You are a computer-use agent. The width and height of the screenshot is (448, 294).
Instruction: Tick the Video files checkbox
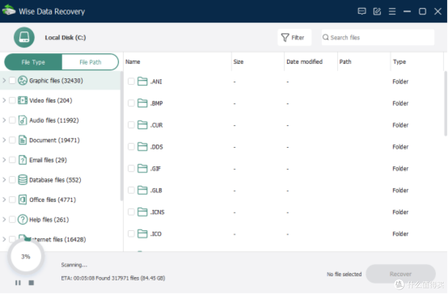pos(12,100)
